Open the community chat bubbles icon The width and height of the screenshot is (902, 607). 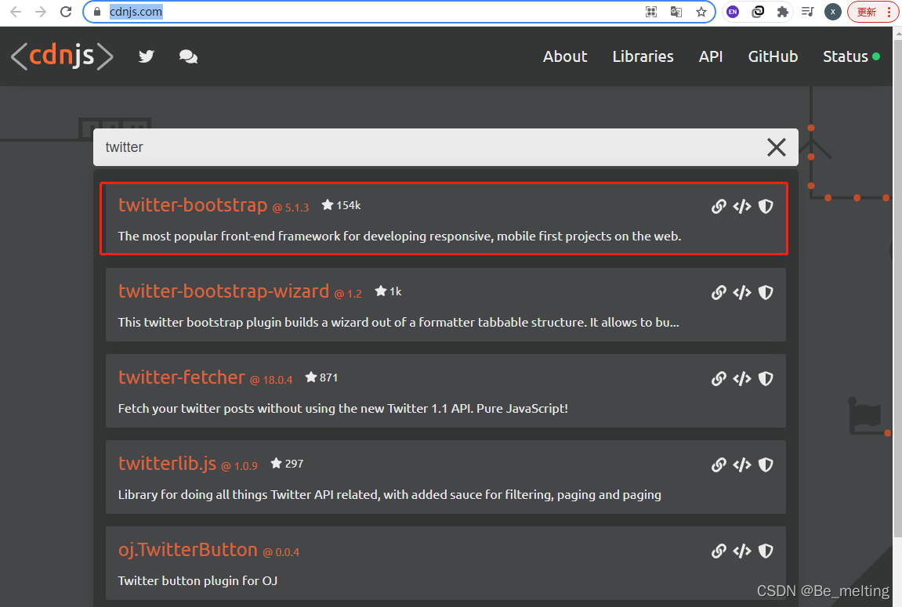tap(188, 56)
